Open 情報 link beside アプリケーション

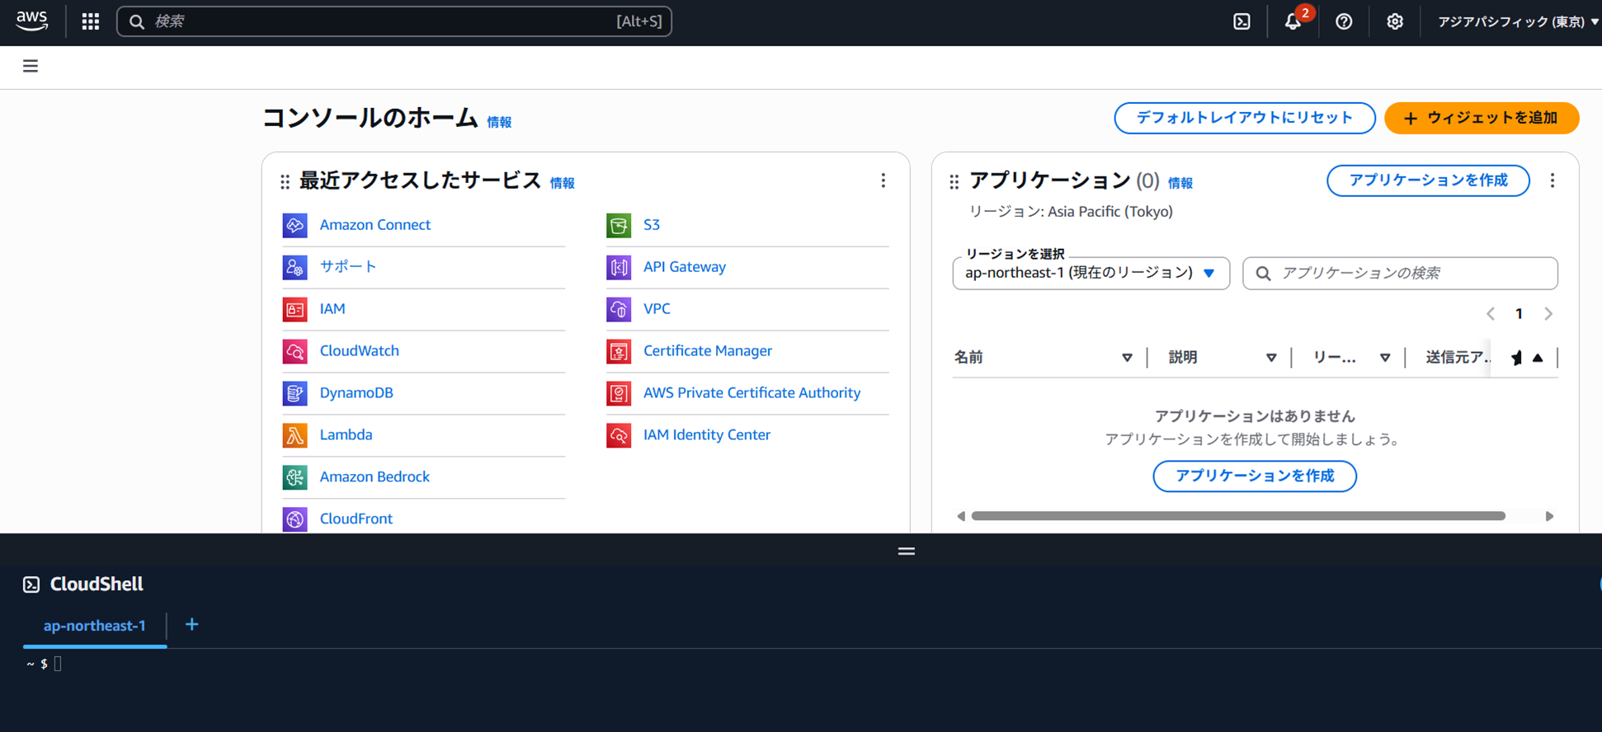1180,183
